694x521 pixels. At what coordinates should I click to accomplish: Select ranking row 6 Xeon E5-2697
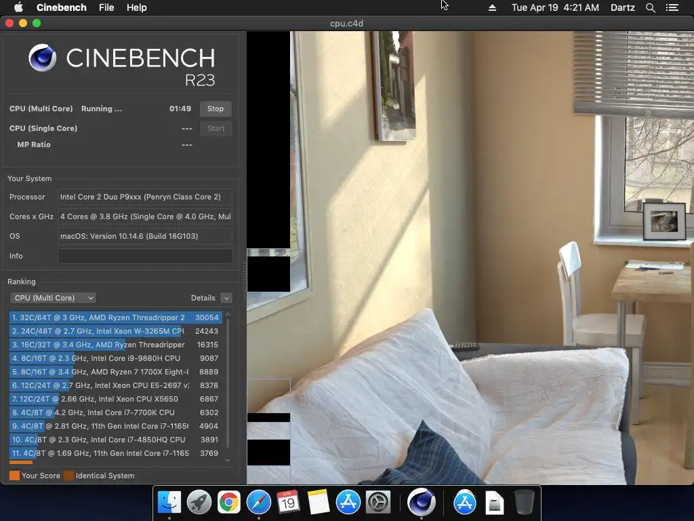tap(115, 385)
